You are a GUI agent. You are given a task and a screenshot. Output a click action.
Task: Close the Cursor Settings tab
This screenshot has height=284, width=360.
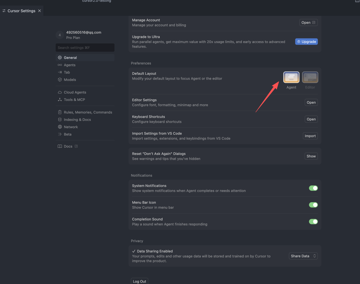pos(40,11)
